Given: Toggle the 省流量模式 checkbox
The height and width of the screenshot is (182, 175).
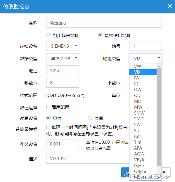Looking at the screenshot, I should pyautogui.click(x=48, y=127).
